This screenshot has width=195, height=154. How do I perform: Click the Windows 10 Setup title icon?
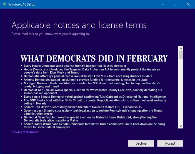[4, 4]
